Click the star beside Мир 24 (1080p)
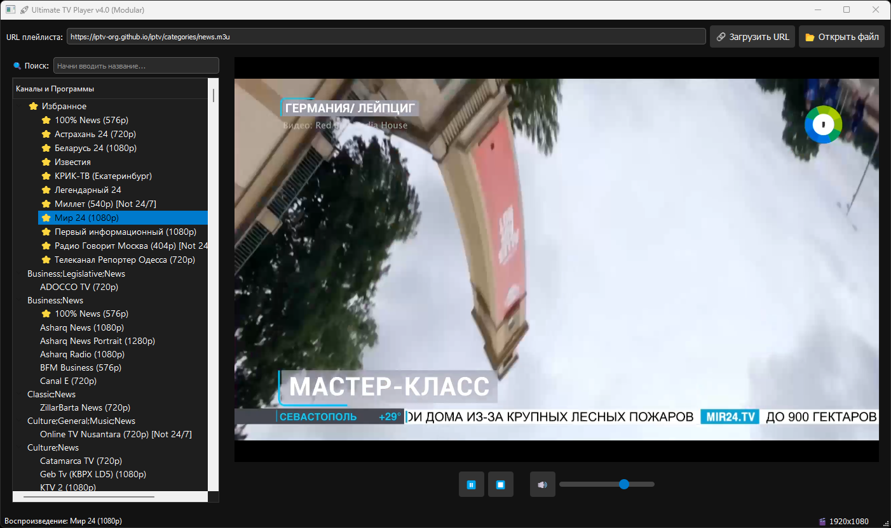The height and width of the screenshot is (528, 891). [x=46, y=218]
